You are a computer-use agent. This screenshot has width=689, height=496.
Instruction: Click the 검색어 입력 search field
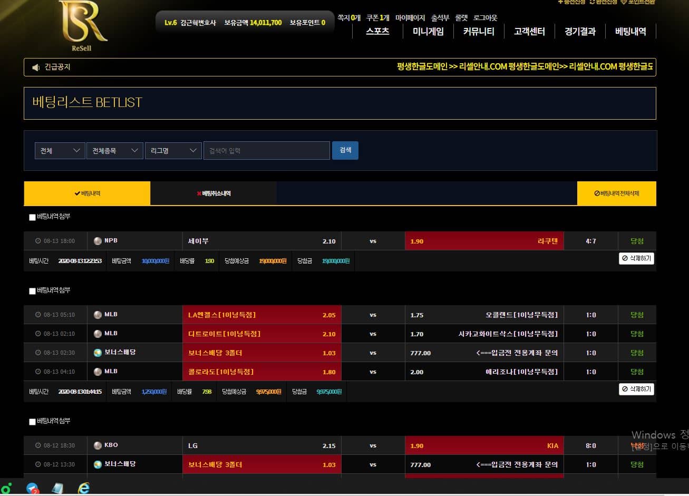(x=267, y=151)
